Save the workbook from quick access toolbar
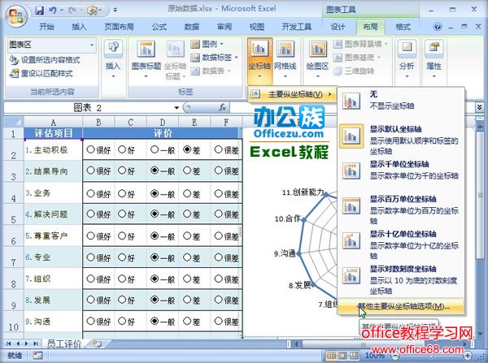This screenshot has height=363, width=488. 40,11
